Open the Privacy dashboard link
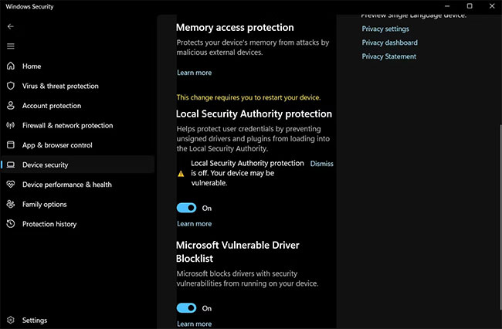 point(389,42)
